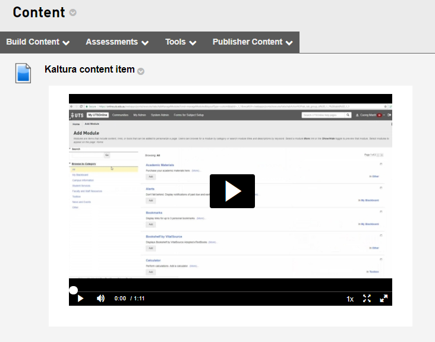
Task: Expand the Tools menu
Action: tap(181, 42)
